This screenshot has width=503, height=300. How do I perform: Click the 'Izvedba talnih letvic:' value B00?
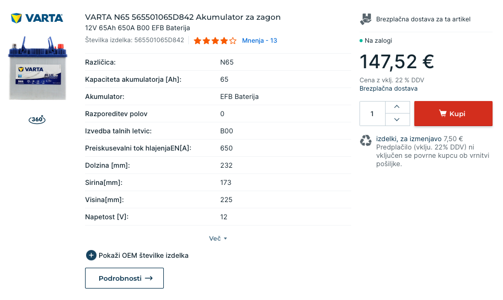pyautogui.click(x=226, y=131)
